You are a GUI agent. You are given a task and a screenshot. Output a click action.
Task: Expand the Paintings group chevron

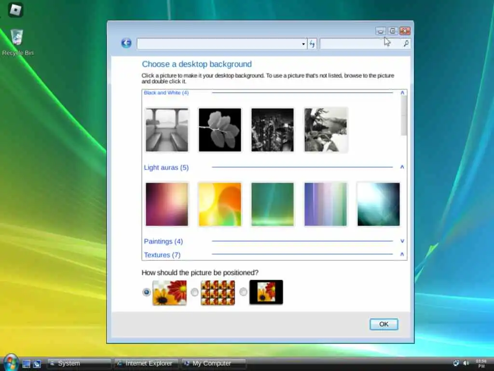(x=402, y=241)
